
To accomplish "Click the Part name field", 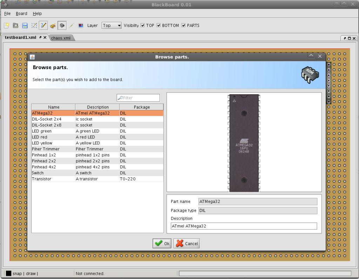I will (x=258, y=202).
